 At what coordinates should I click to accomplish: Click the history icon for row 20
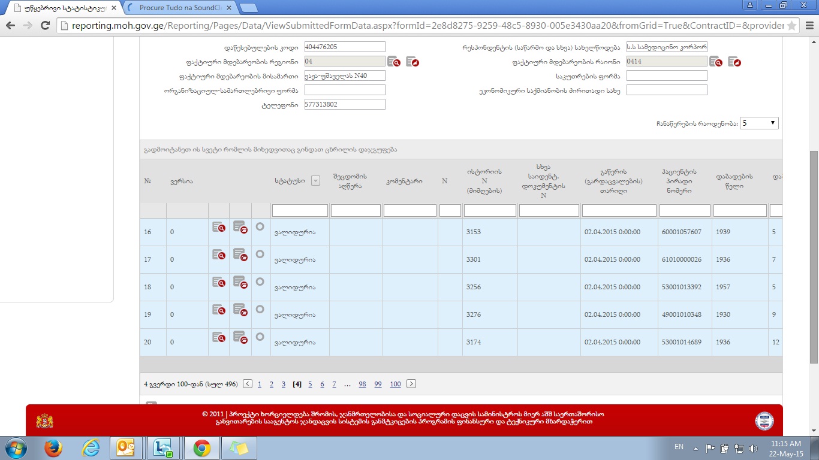click(240, 337)
